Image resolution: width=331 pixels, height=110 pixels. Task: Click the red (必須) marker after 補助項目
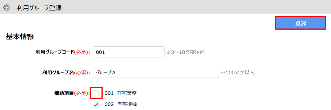pos(82,93)
